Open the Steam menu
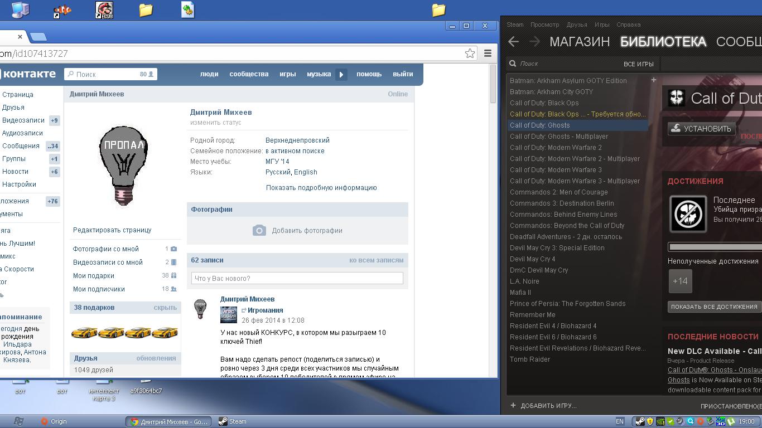The image size is (762, 428). (515, 25)
